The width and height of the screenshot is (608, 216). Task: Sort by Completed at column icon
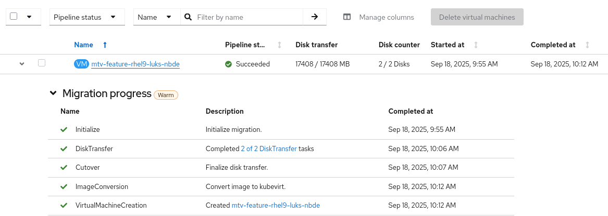(588, 45)
